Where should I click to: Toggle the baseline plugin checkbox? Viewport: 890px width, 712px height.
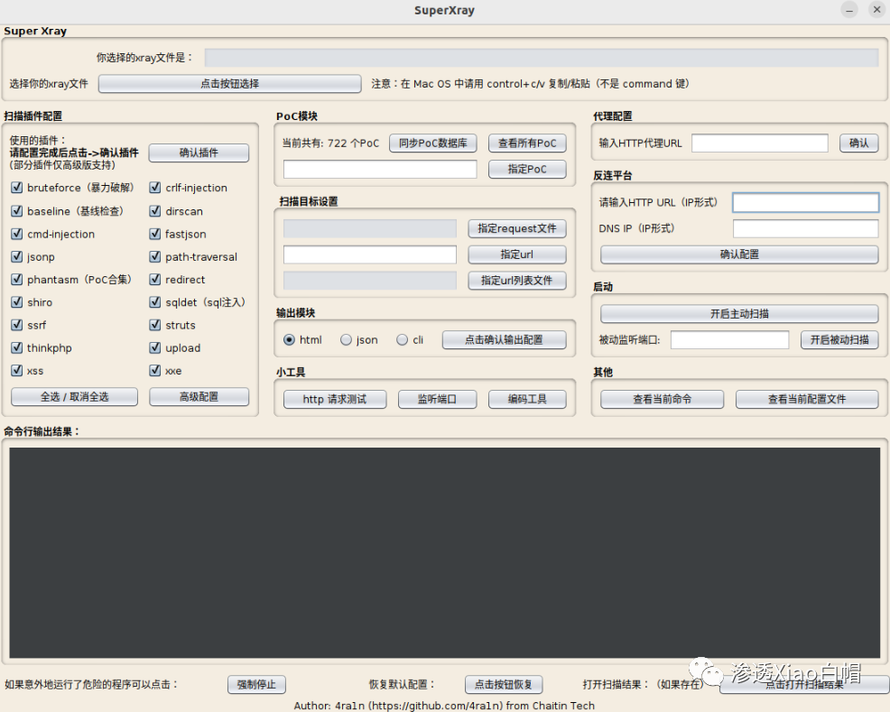(x=17, y=210)
